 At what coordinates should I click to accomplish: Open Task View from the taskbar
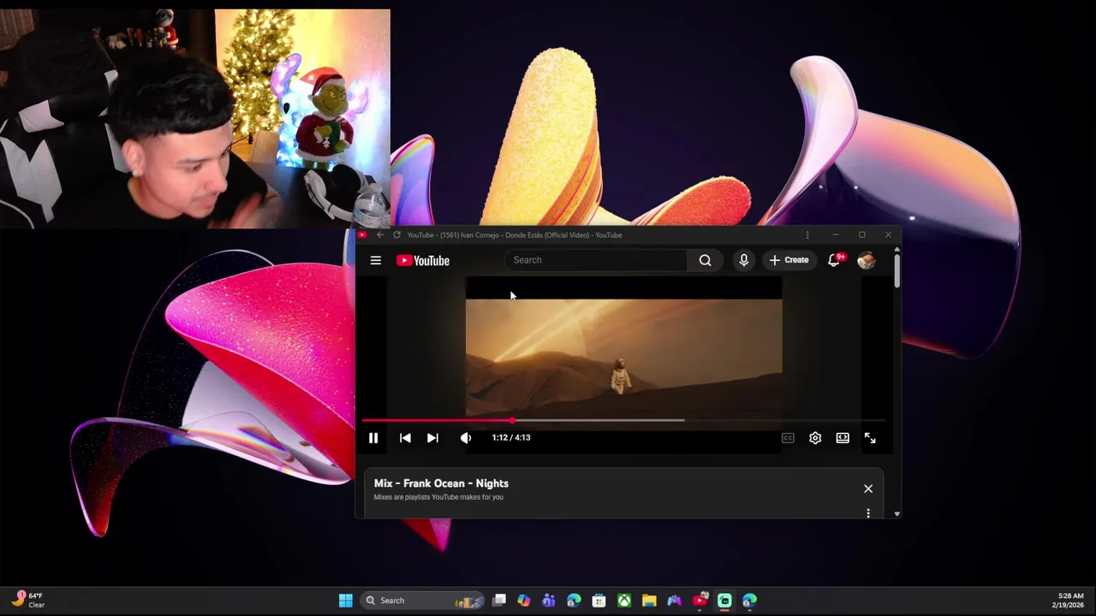point(499,601)
